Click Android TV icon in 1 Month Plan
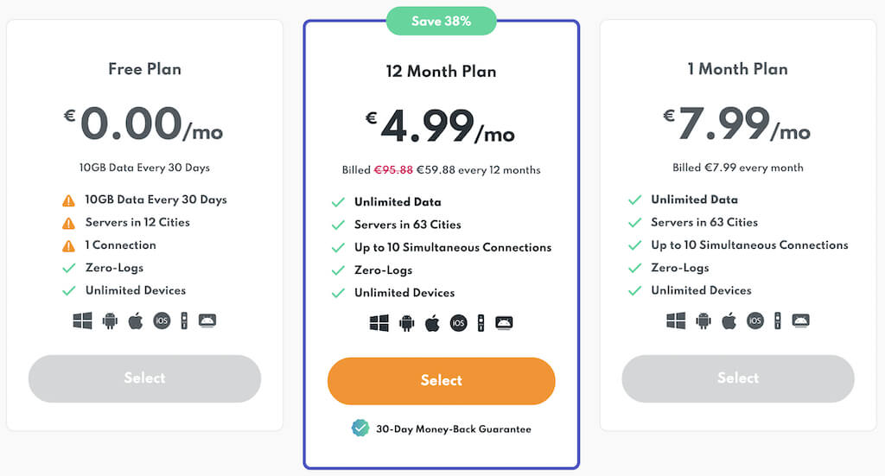Image resolution: width=885 pixels, height=476 pixels. [x=800, y=321]
